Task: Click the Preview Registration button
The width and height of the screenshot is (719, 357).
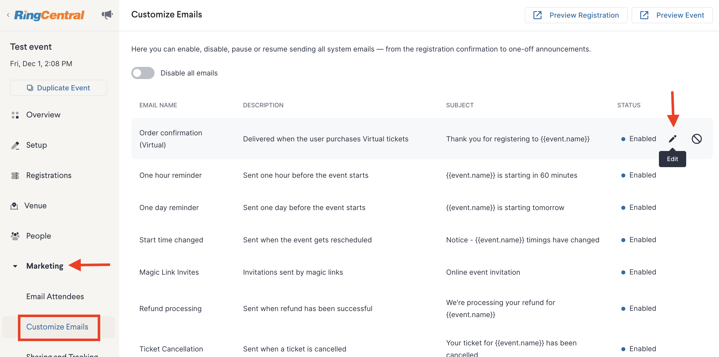Action: tap(576, 15)
